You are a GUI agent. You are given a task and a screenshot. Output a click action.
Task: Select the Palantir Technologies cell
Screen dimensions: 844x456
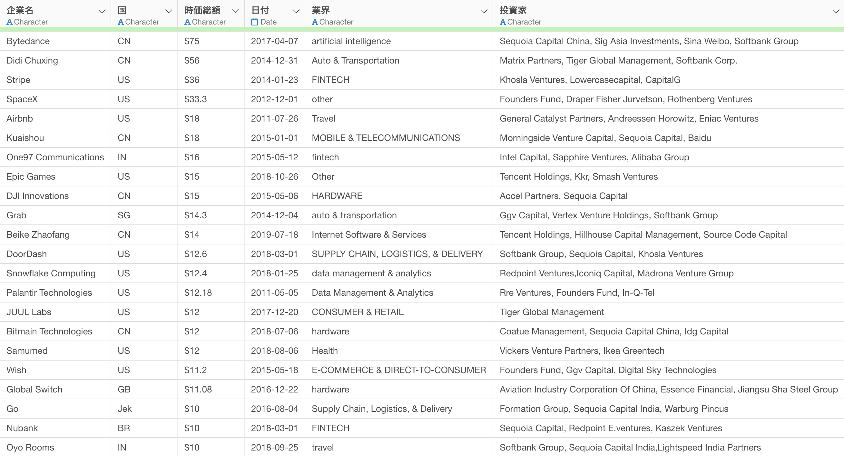[55, 292]
